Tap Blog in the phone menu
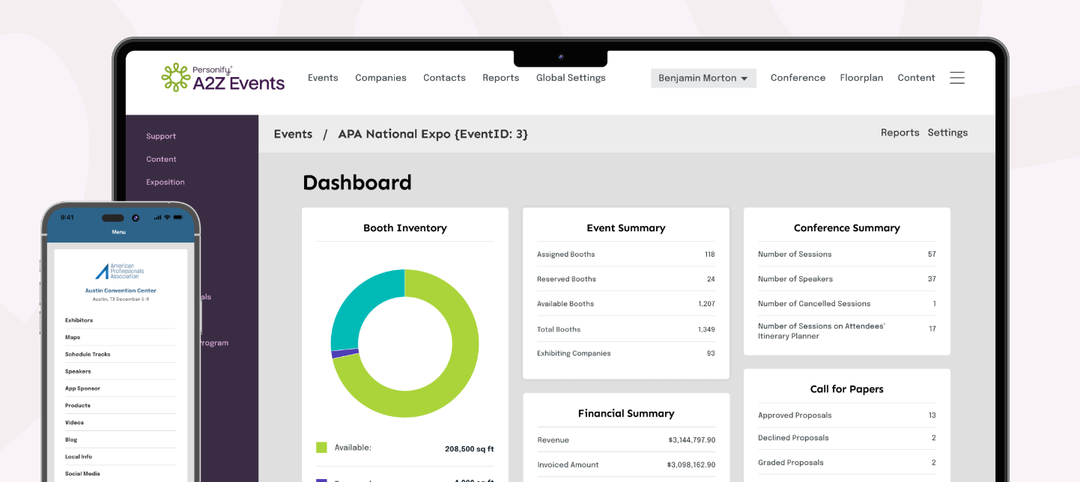Viewport: 1080px width, 482px height. coord(120,440)
